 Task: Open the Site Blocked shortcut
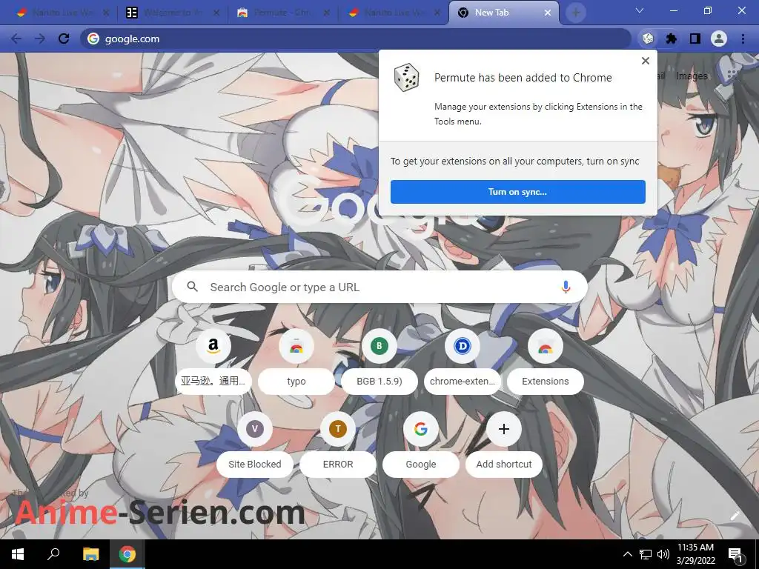(255, 444)
